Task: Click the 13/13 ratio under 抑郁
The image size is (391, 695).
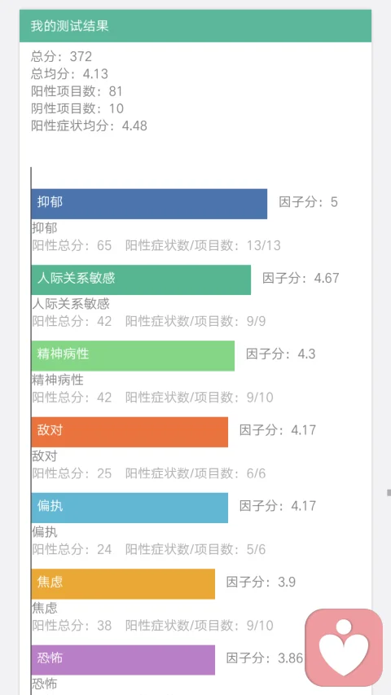Action: tap(264, 245)
